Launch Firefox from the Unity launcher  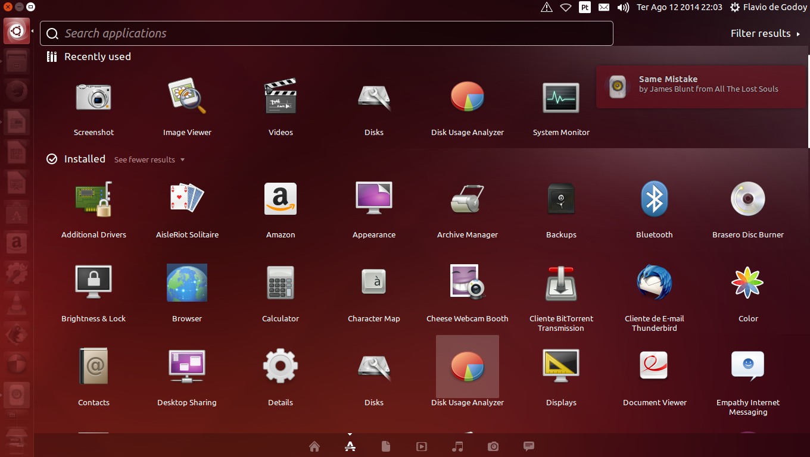pos(16,90)
